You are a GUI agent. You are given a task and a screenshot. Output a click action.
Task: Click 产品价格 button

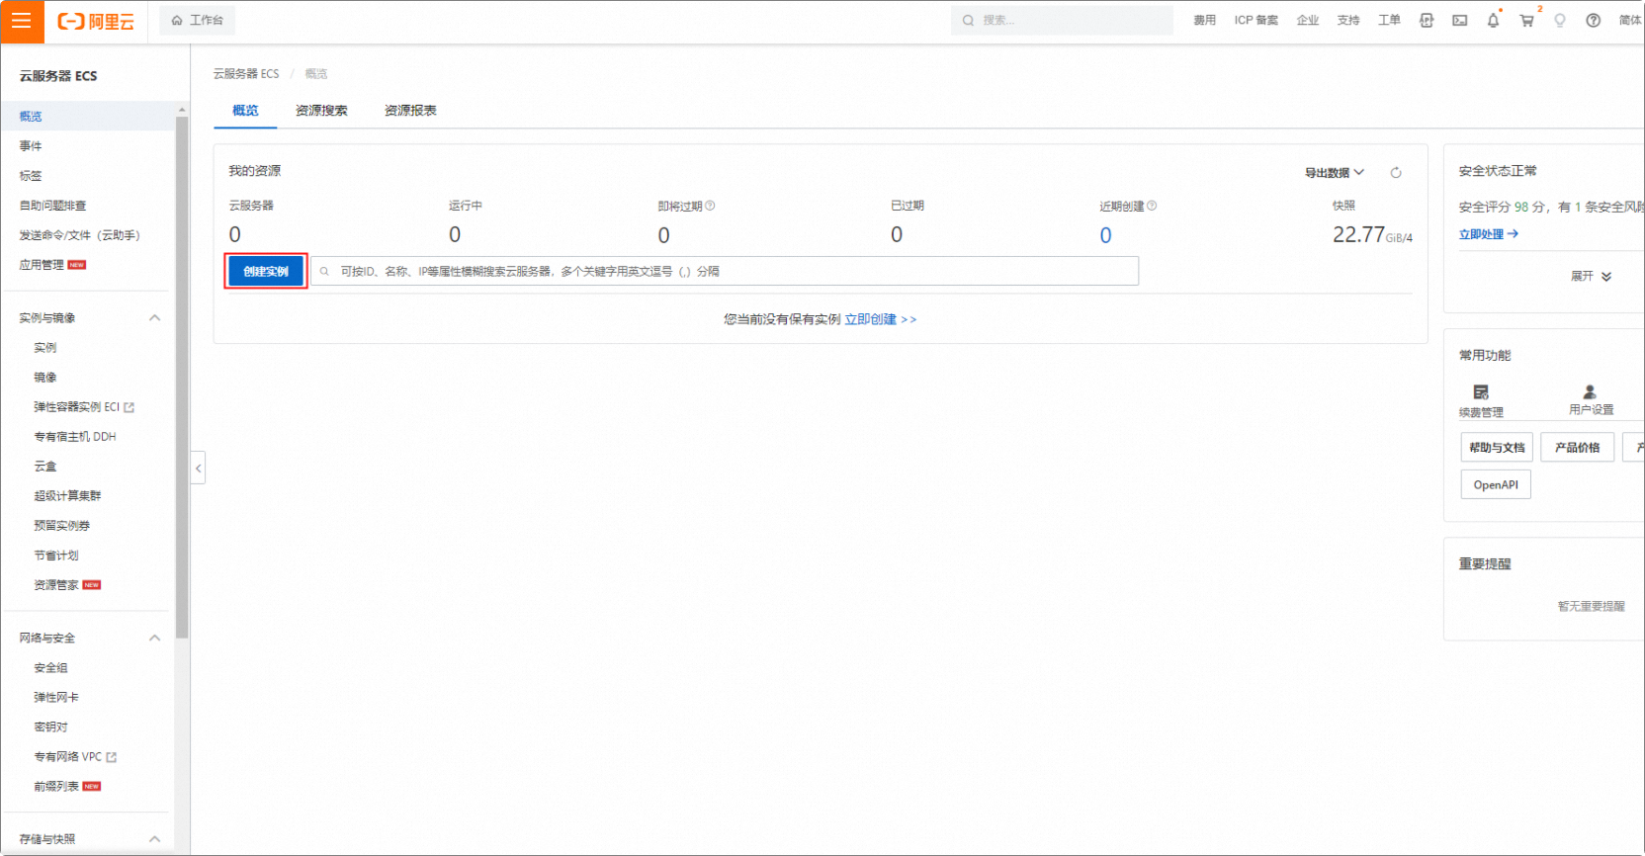(x=1577, y=447)
